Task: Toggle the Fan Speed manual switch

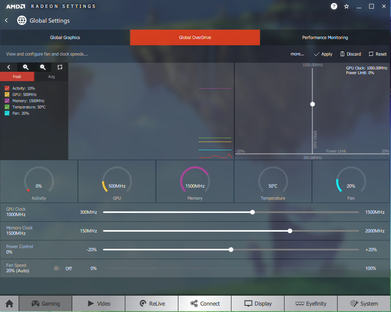Action: pos(57,268)
